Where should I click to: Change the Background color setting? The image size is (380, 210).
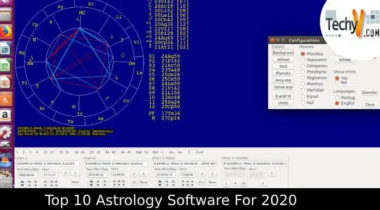coord(283,52)
